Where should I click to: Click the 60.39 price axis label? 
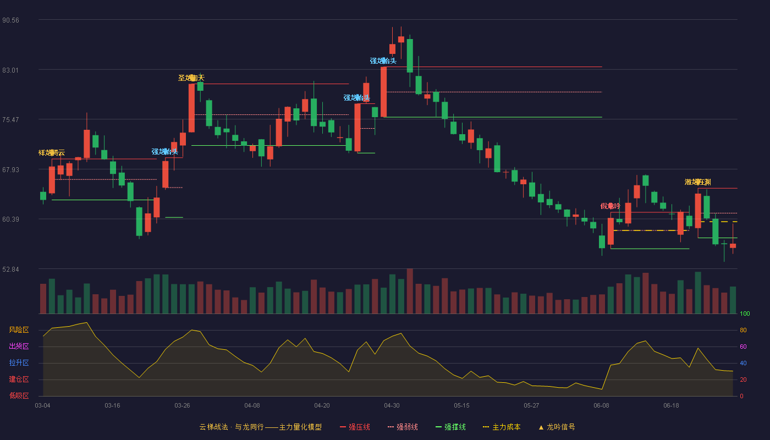pos(10,219)
